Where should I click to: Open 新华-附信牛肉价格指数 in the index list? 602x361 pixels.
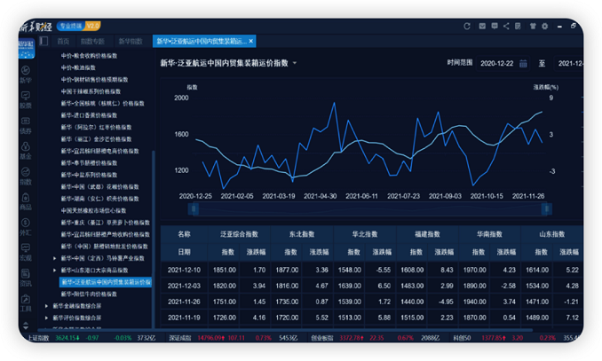click(x=90, y=293)
